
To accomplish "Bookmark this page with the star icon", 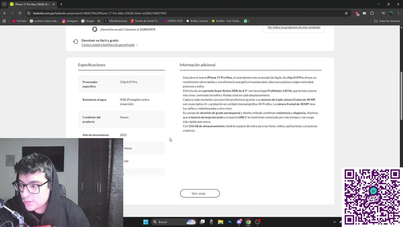I will [346, 13].
